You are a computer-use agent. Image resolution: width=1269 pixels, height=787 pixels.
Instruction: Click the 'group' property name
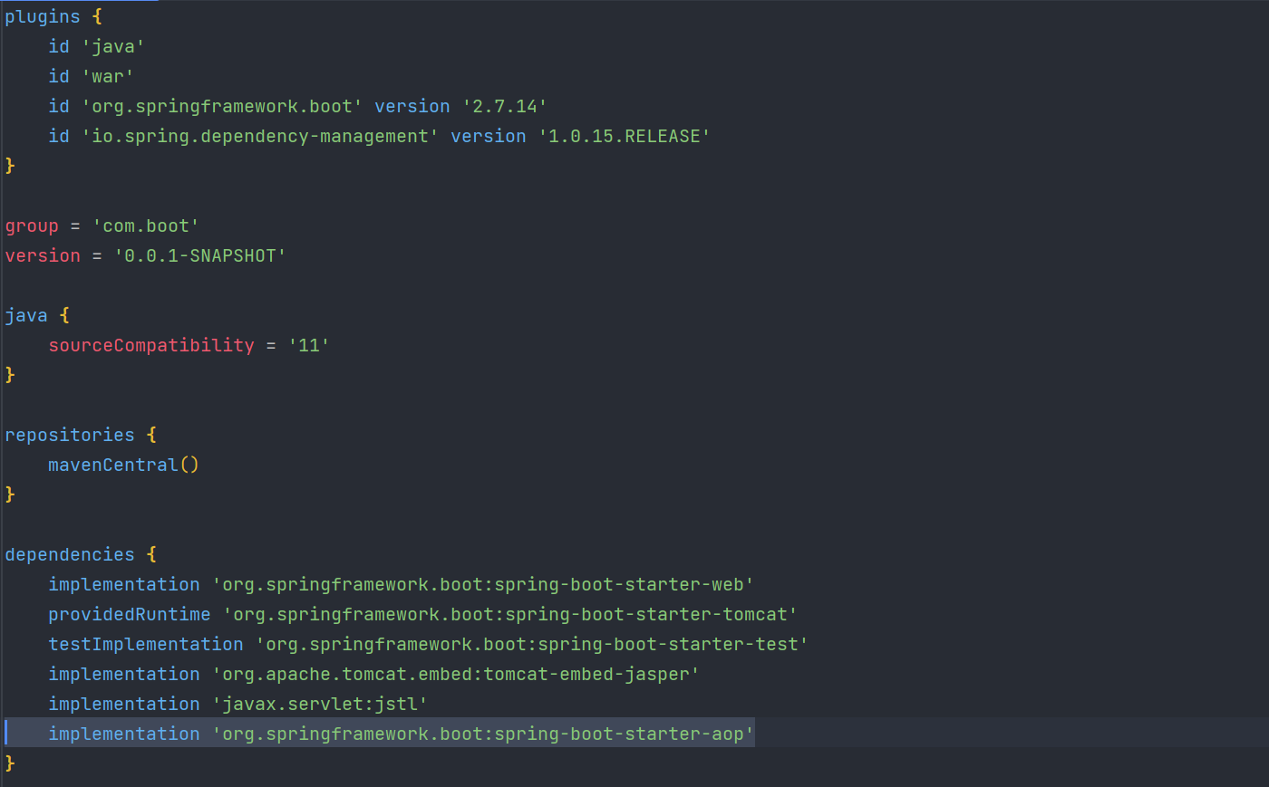click(x=32, y=226)
